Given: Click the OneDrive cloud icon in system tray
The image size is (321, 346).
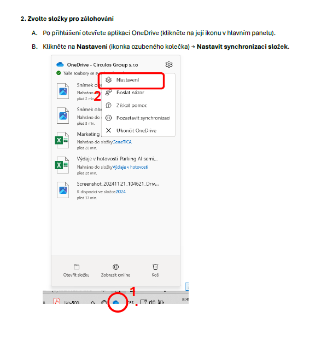Looking at the screenshot, I should [116, 302].
